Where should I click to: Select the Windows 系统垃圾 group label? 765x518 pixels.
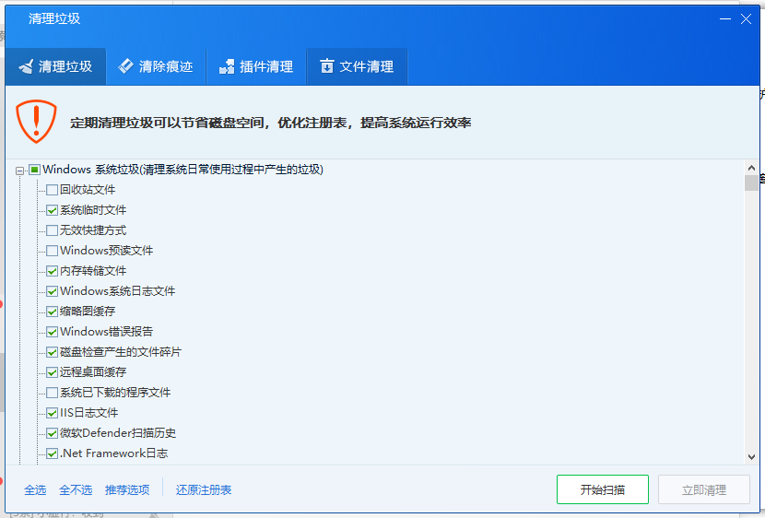pyautogui.click(x=183, y=170)
